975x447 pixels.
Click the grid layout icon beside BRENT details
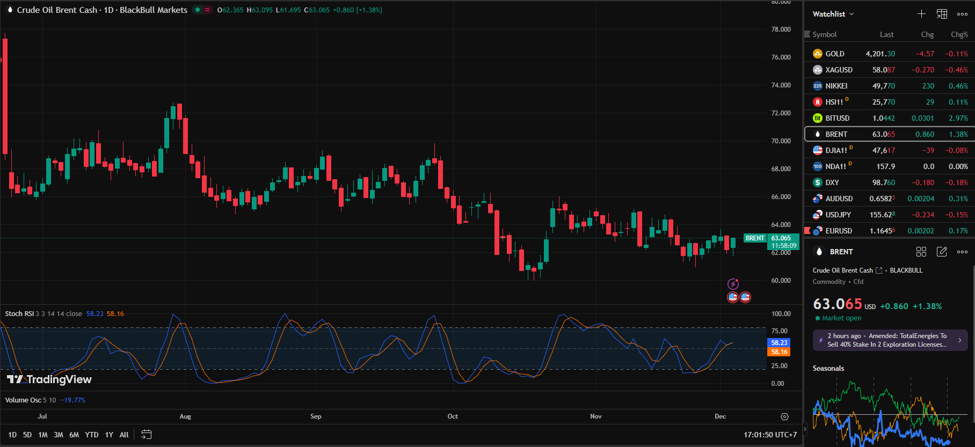click(921, 252)
